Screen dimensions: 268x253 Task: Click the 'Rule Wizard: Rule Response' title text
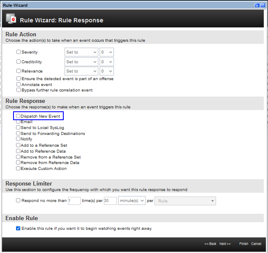click(62, 20)
